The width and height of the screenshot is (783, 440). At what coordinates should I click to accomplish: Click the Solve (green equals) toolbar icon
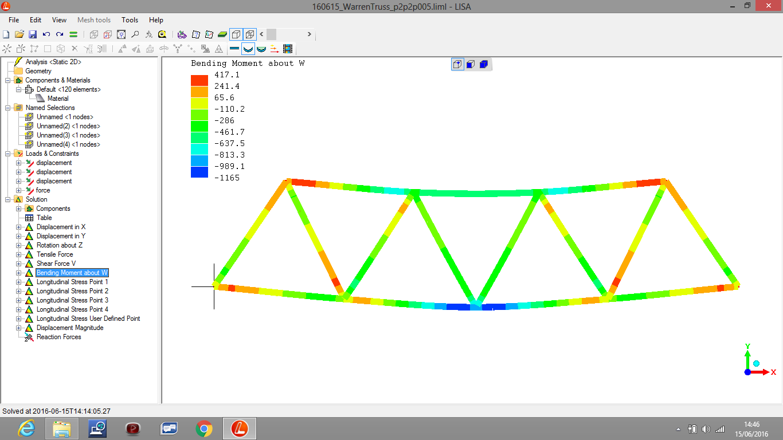pos(73,34)
